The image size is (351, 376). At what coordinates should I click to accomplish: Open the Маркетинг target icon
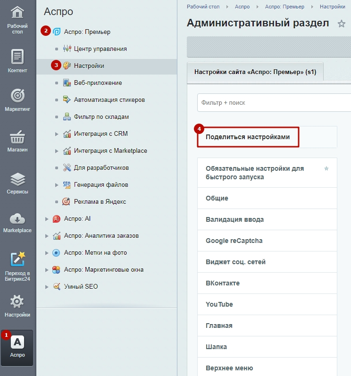pyautogui.click(x=17, y=95)
